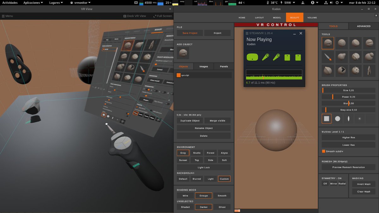Enable Radial symmetry
The width and height of the screenshot is (379, 213).
[x=342, y=184]
